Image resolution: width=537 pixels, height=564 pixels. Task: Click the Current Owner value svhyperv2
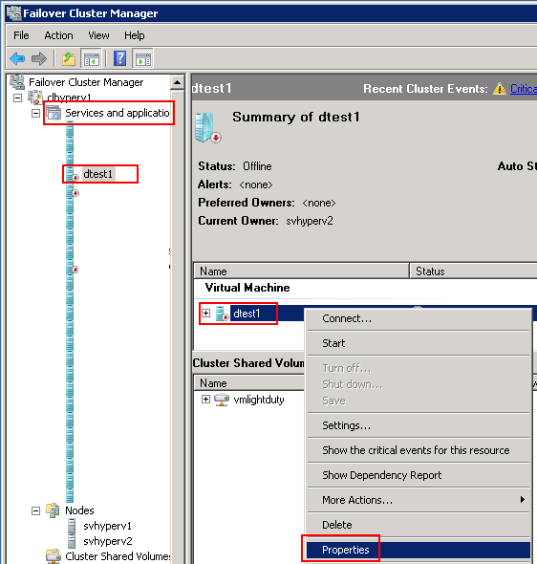310,221
